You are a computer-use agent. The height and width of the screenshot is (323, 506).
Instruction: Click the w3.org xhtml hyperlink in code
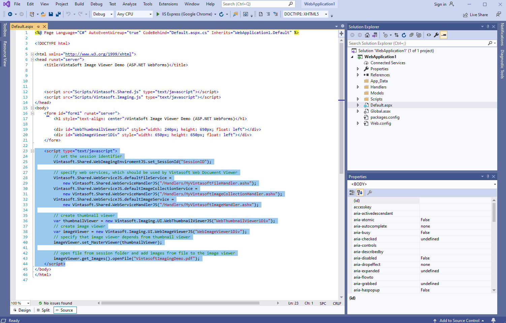pos(98,54)
